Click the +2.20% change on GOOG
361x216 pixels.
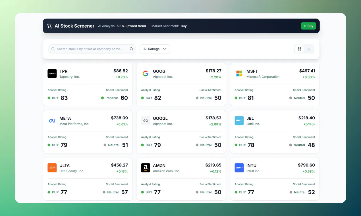pos(215,77)
